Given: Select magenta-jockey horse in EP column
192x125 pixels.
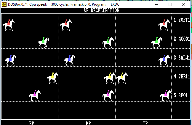Looking at the screenshot, I should point(35,96).
